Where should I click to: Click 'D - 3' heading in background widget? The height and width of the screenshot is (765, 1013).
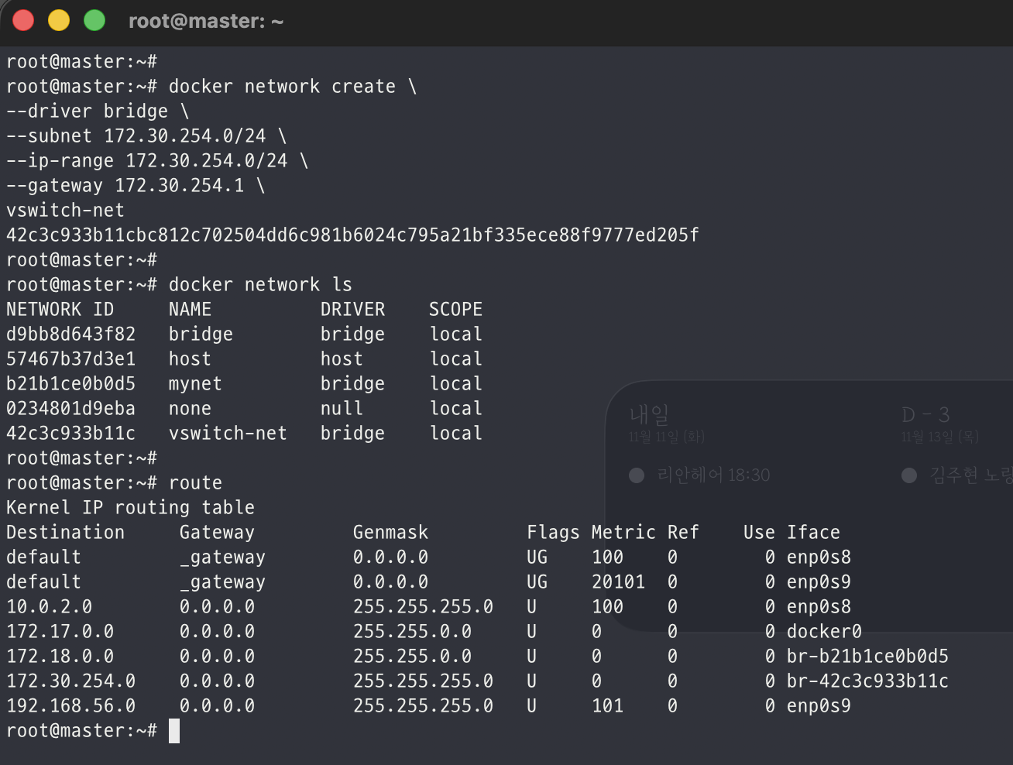click(925, 415)
